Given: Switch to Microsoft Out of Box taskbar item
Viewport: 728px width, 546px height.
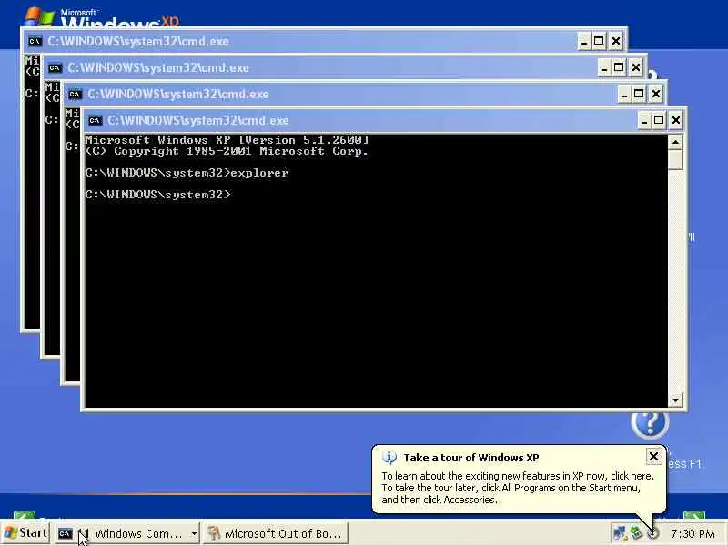Looking at the screenshot, I should pyautogui.click(x=276, y=533).
